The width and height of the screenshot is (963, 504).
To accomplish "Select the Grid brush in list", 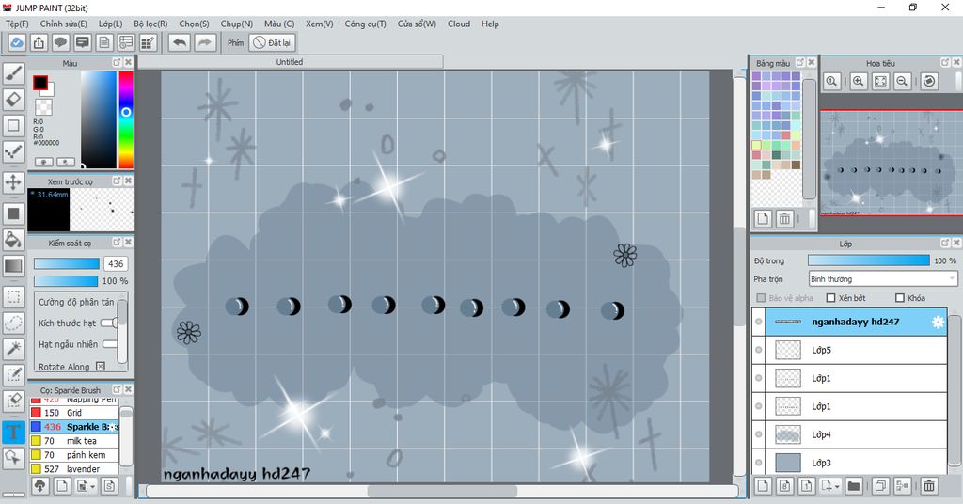I will (74, 413).
